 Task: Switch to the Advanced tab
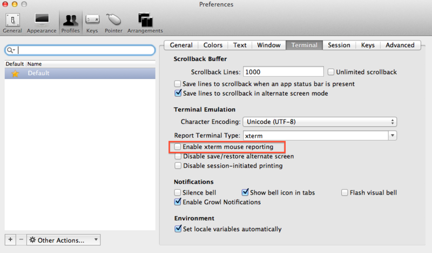(x=400, y=45)
